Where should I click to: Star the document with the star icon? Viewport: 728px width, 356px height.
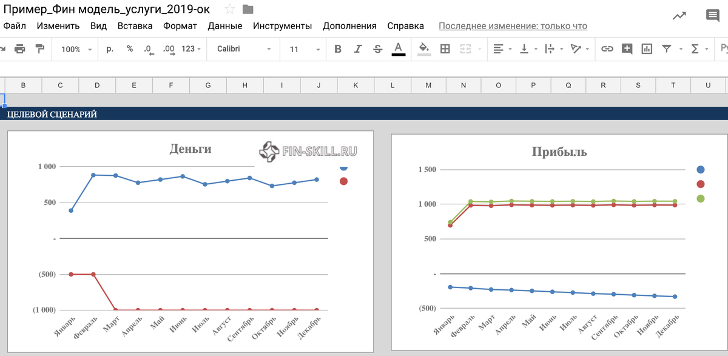229,9
